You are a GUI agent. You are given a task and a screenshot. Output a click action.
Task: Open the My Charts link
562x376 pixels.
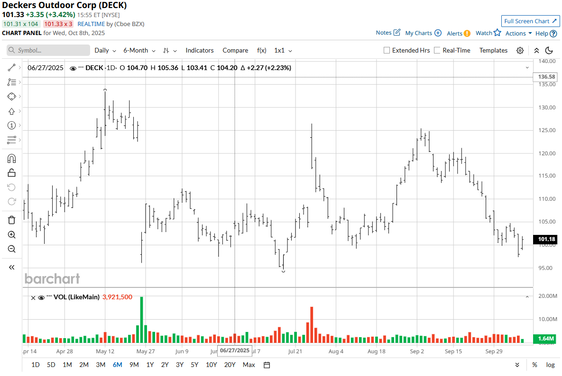pyautogui.click(x=418, y=33)
